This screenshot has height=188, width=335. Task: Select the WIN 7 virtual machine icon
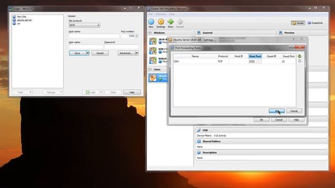pos(153,51)
